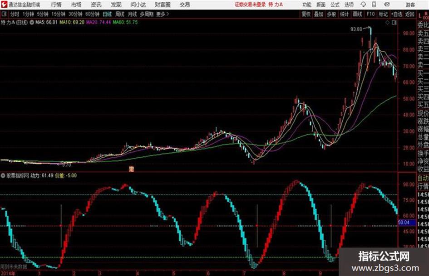Open the 市场 menu
The height and width of the screenshot is (276, 429).
point(76,5)
